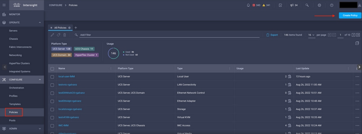This screenshot has width=362, height=134.
Task: Collapse the left sidebar arrow
Action: tap(5, 67)
